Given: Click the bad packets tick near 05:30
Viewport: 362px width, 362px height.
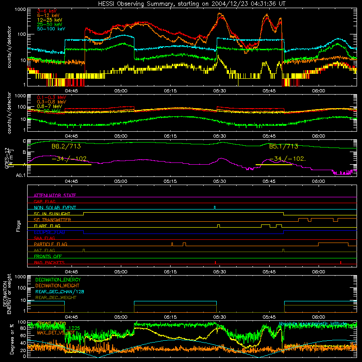Looking at the screenshot, I should tap(215, 262).
